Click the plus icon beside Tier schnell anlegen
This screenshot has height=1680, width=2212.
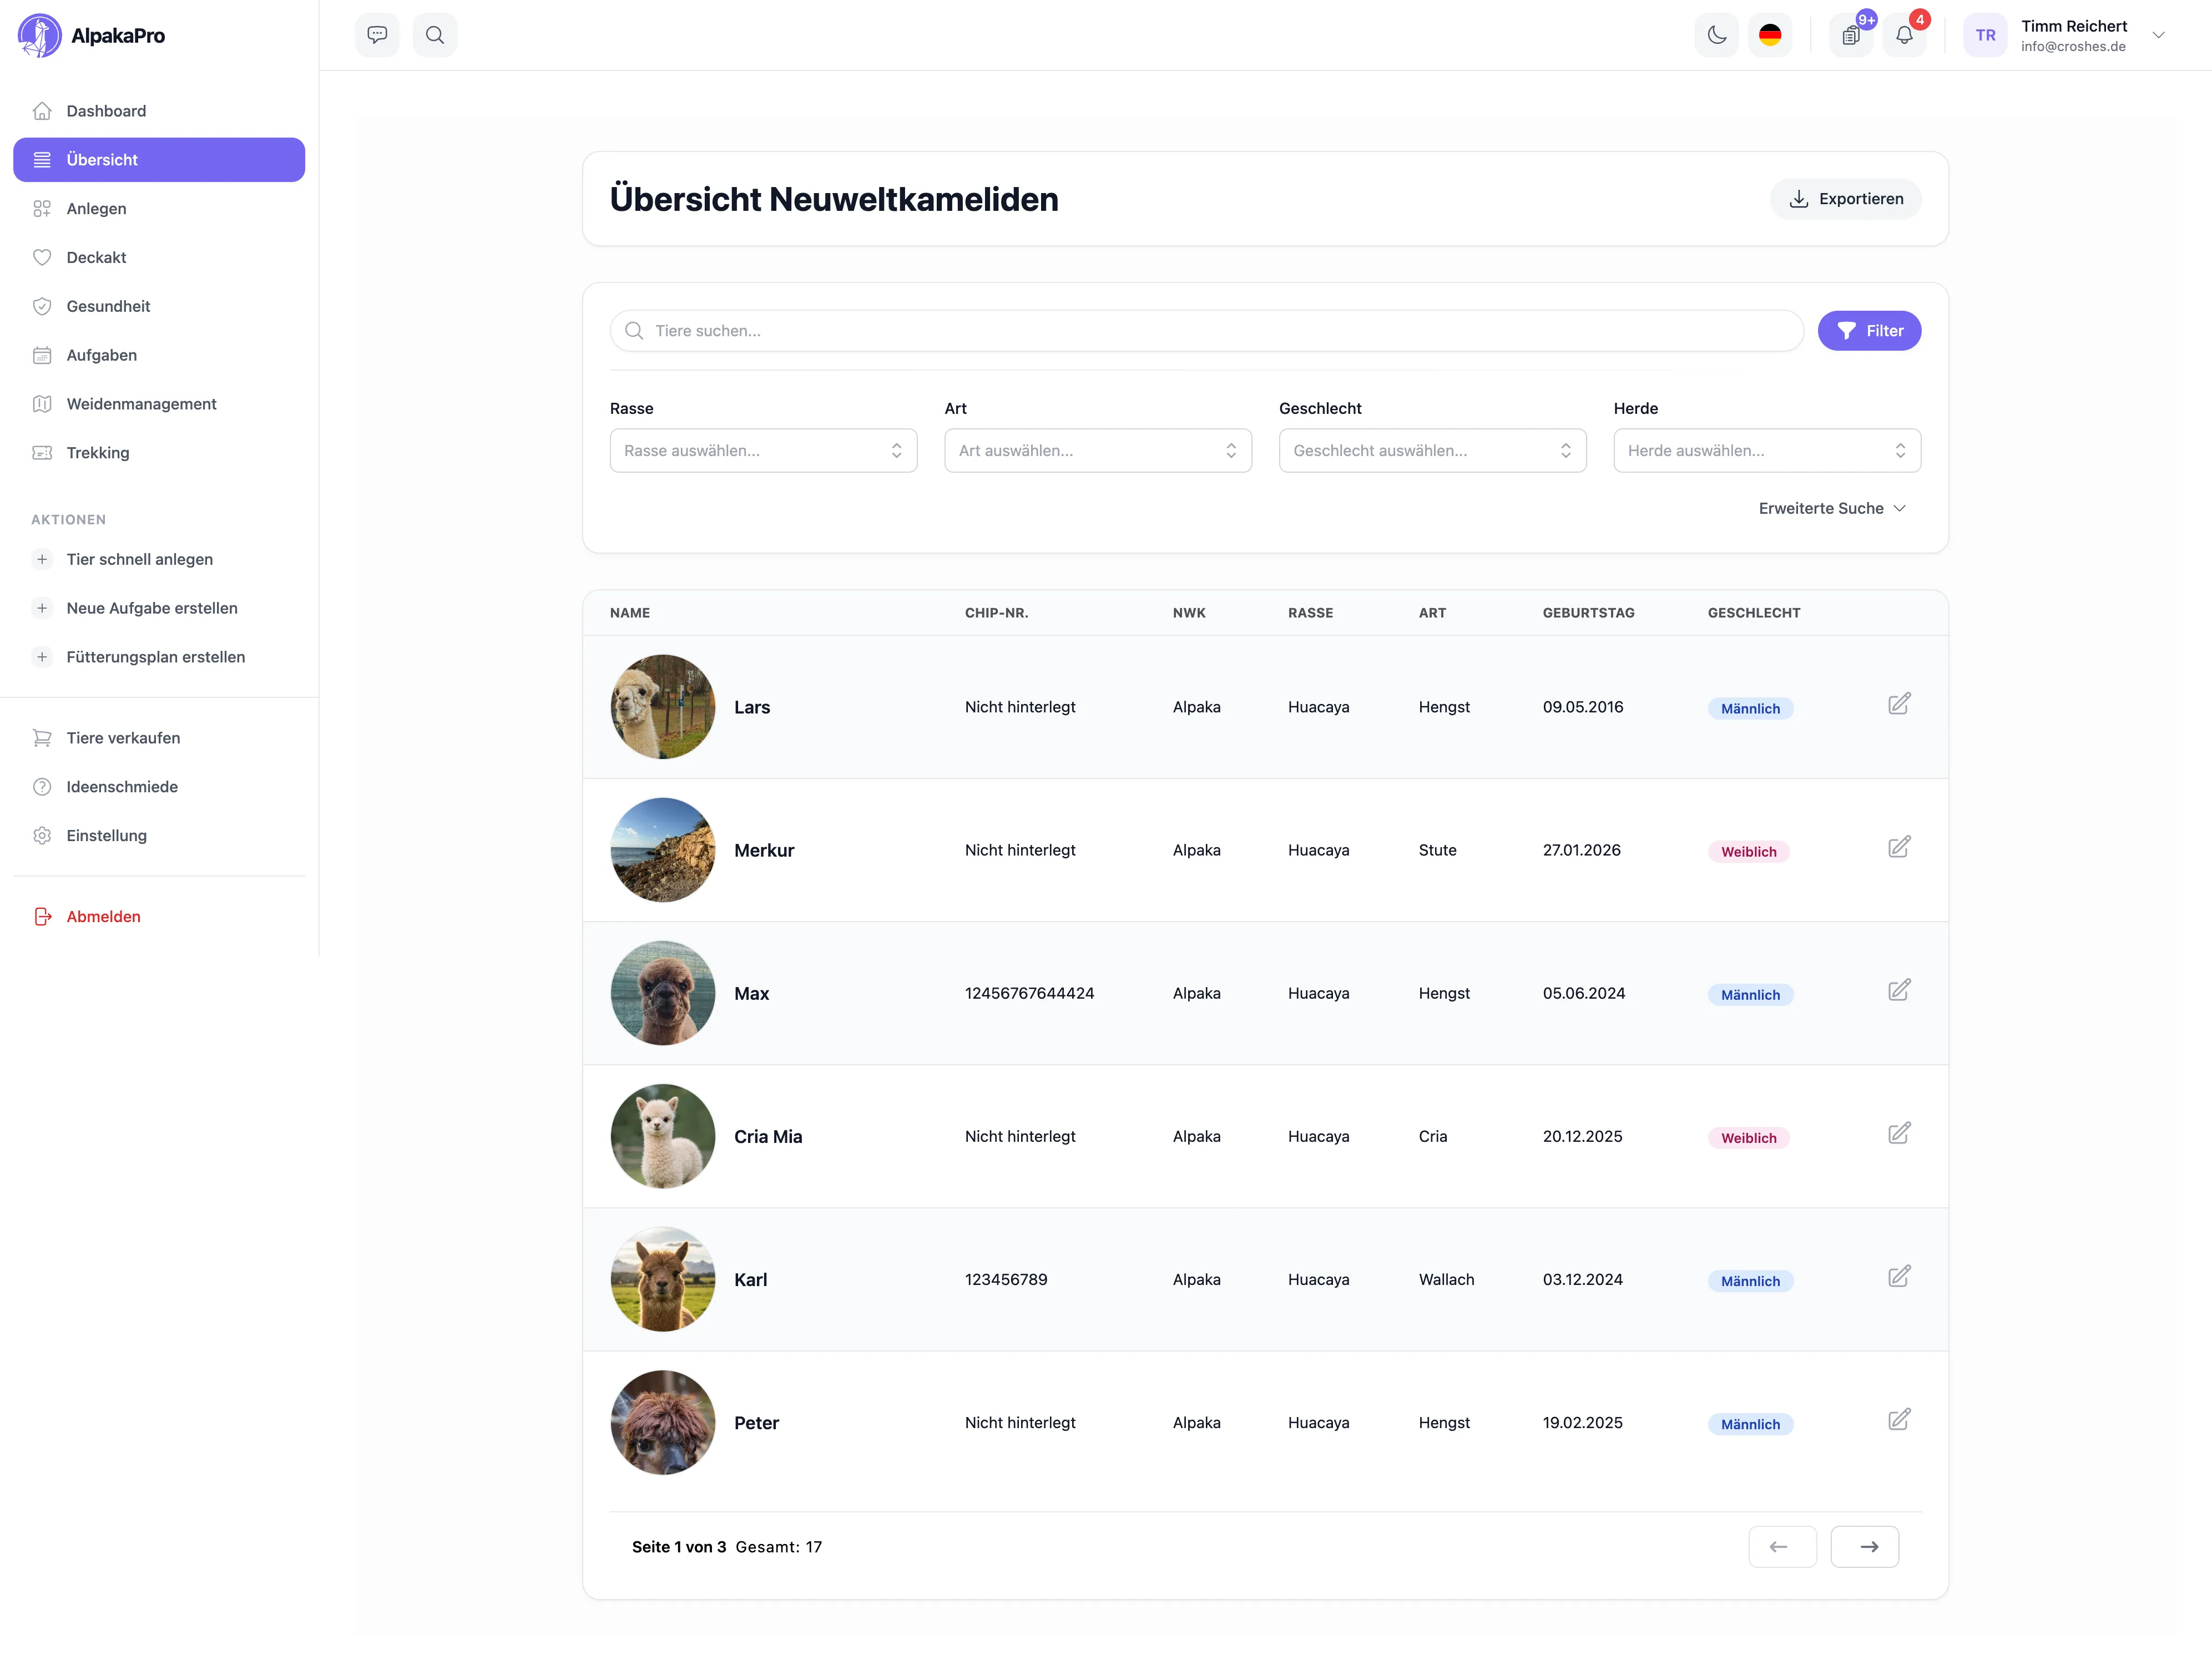coord(42,560)
